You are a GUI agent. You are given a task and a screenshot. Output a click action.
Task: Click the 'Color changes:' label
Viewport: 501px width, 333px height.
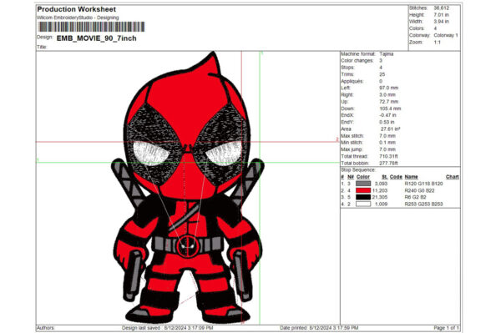(x=357, y=61)
